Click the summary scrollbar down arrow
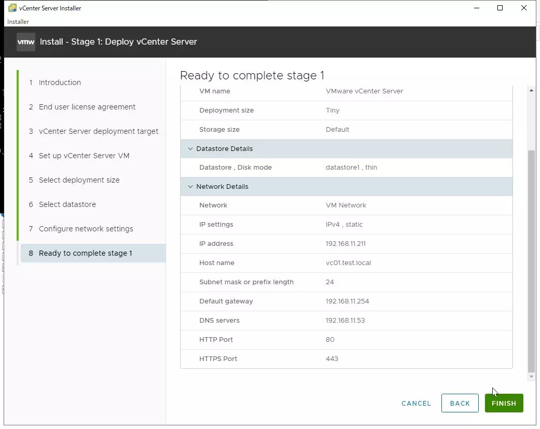Screen dimensions: 540x429 point(531,377)
